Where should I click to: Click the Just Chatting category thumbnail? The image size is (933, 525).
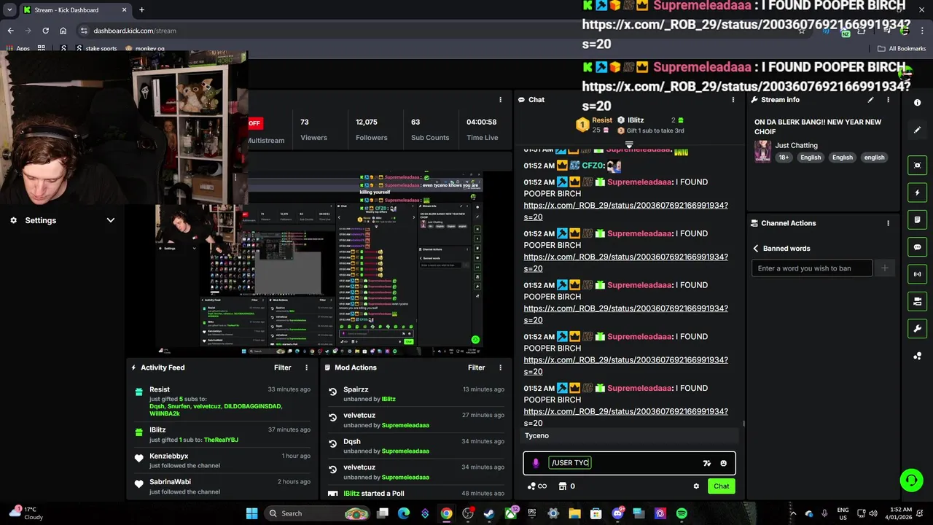pyautogui.click(x=762, y=151)
